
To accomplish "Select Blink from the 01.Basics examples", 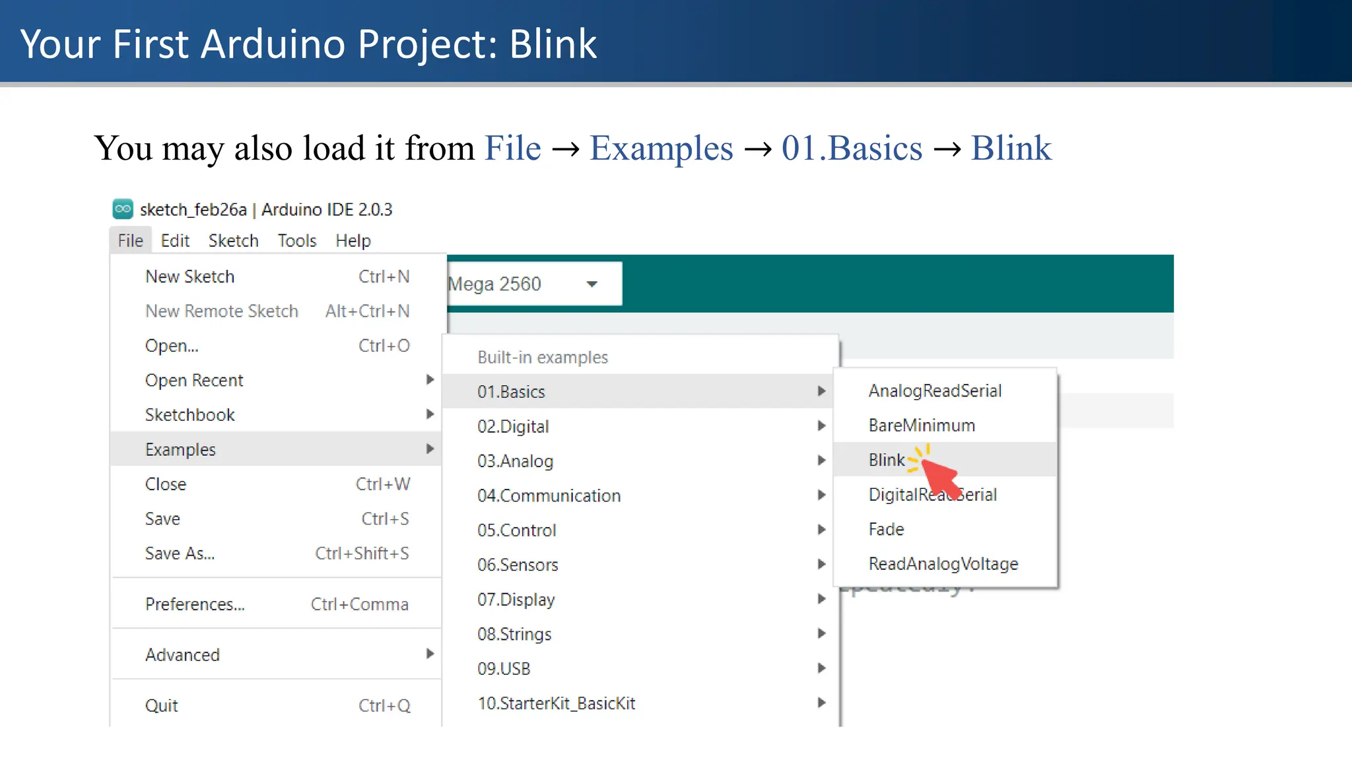I will pyautogui.click(x=887, y=460).
